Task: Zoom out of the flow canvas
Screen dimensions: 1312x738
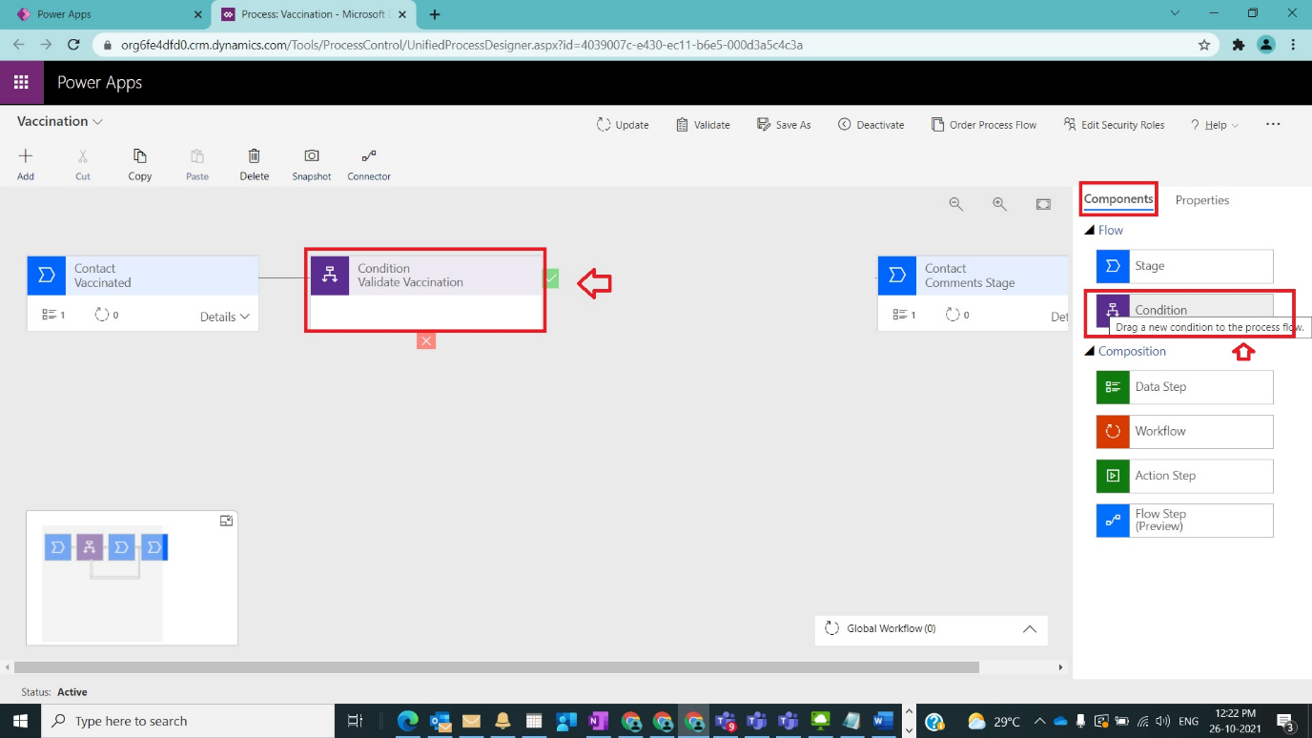Action: (x=955, y=203)
